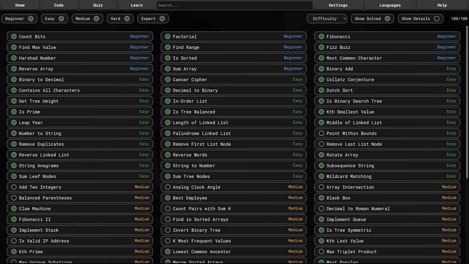The width and height of the screenshot is (469, 264).
Task: Enable the Show Details toggle
Action: 421,18
